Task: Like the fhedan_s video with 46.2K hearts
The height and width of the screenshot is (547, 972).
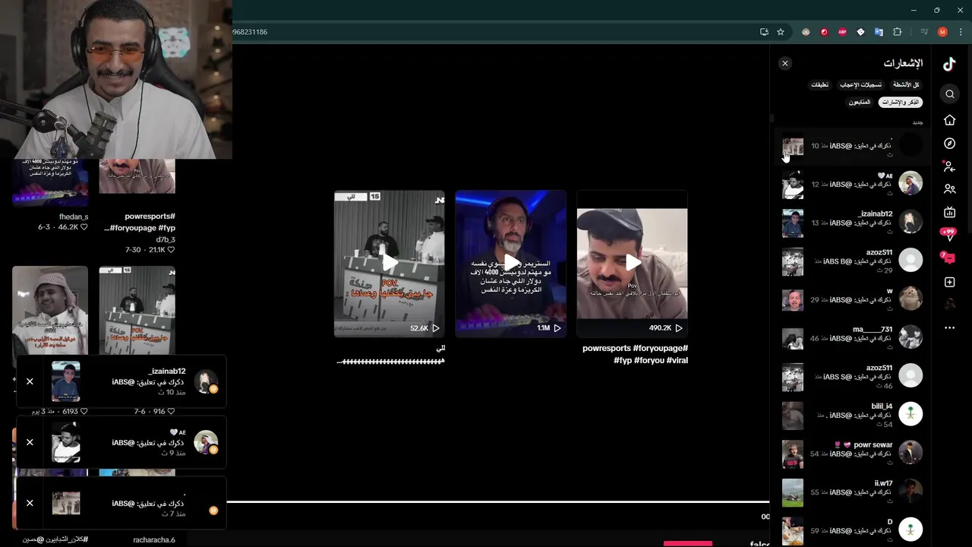Action: [x=84, y=227]
